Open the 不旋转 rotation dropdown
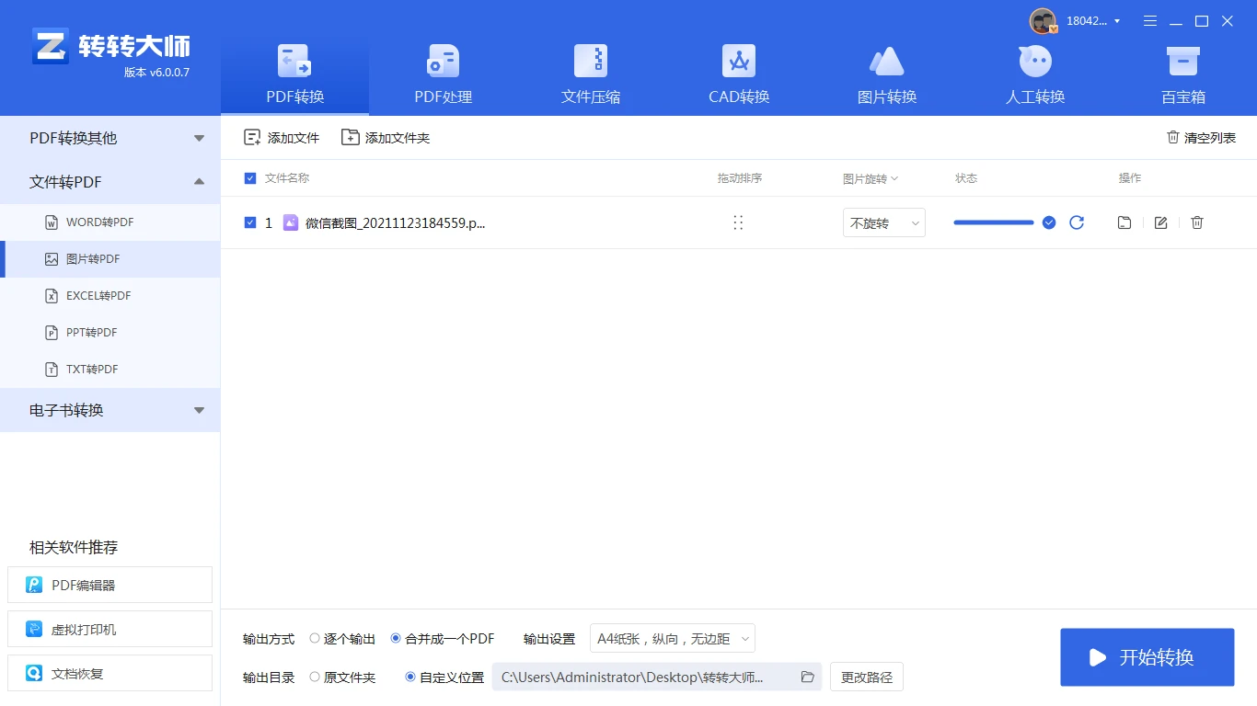This screenshot has height=706, width=1257. point(882,222)
